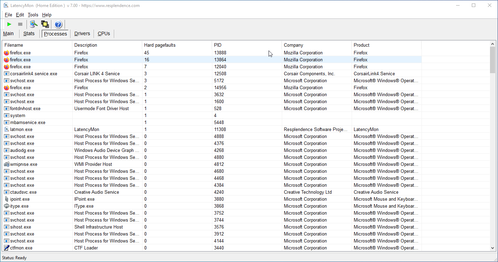The height and width of the screenshot is (262, 498).
Task: Stop monitoring with the gray stop icon
Action: [x=20, y=24]
